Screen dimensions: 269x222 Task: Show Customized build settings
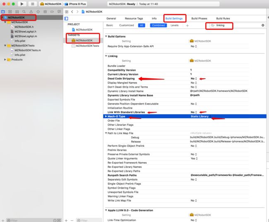127,25
